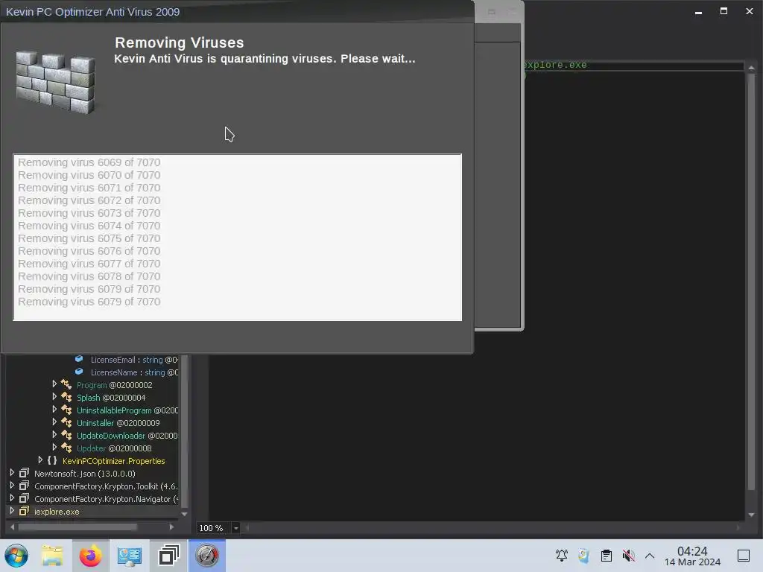Click the explore.exe tab text in the editor

tap(555, 65)
